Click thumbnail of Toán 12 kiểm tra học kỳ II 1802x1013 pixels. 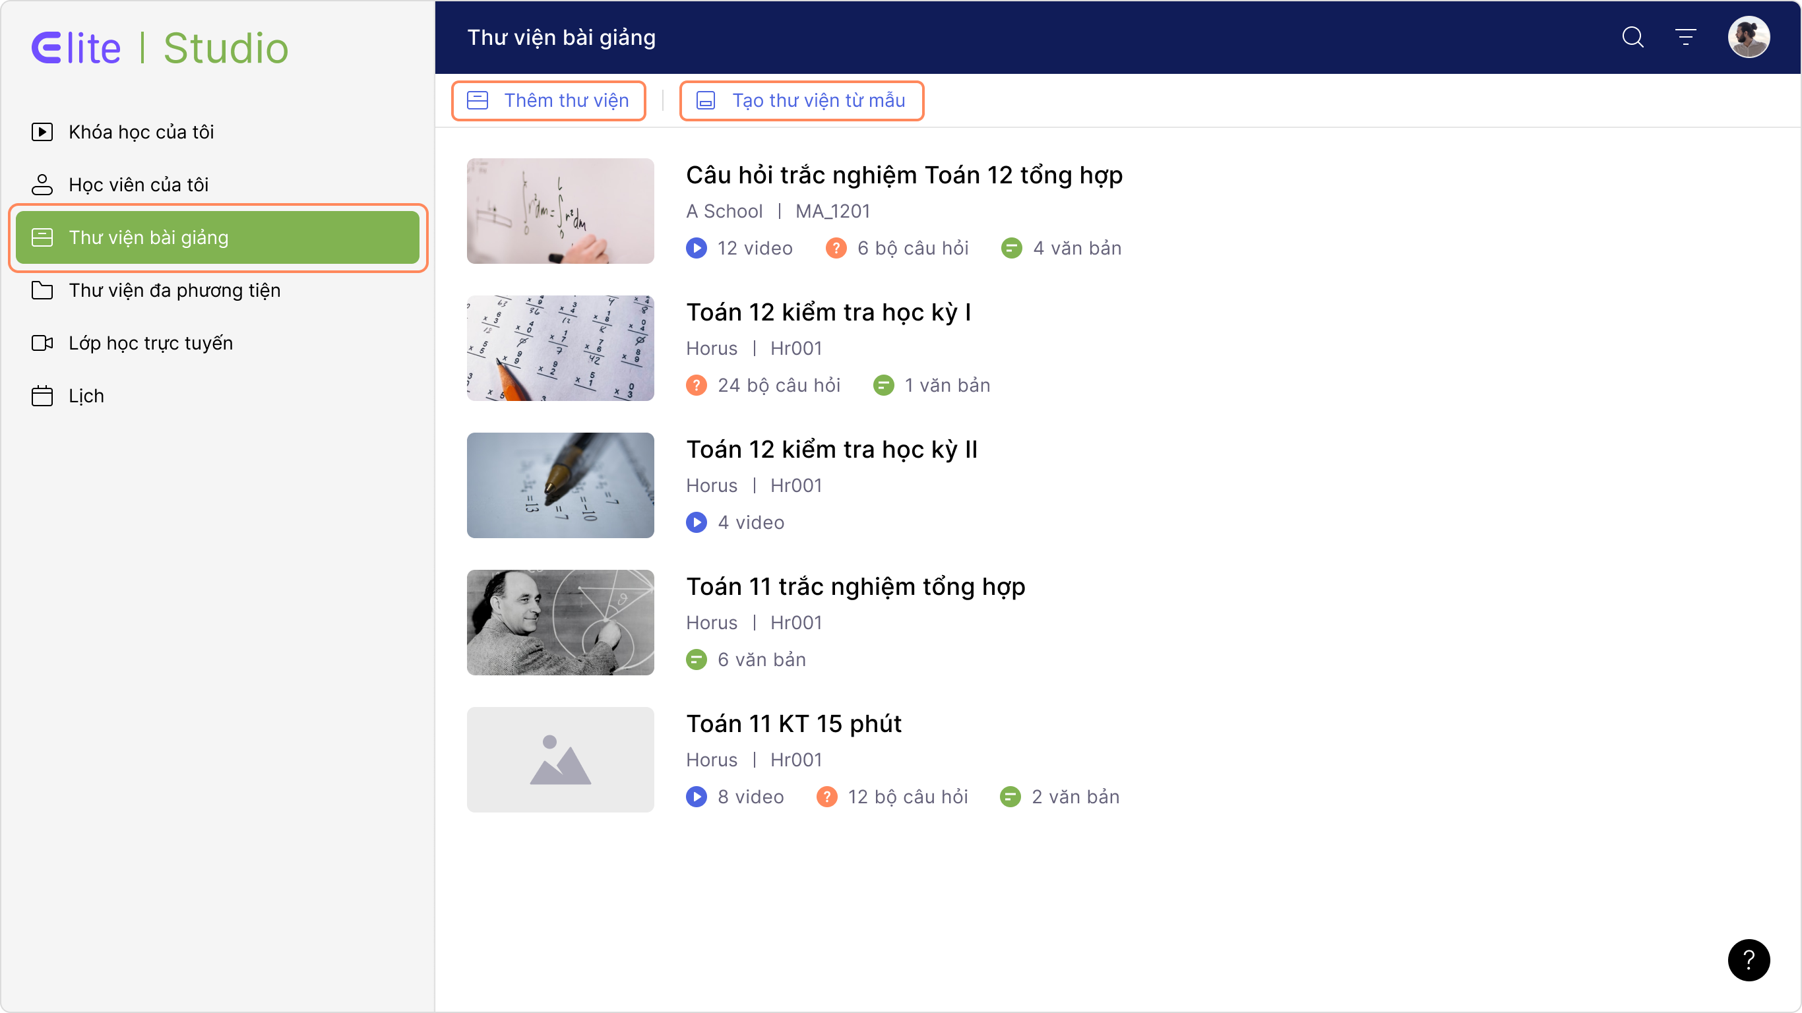pos(561,485)
